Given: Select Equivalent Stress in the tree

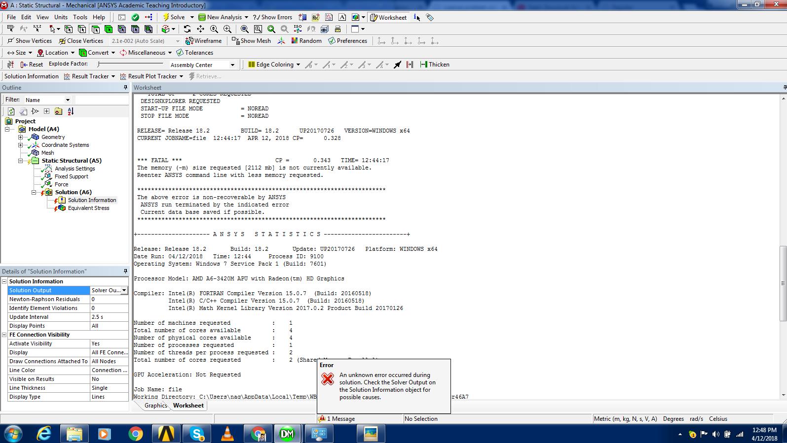Looking at the screenshot, I should click(x=88, y=208).
